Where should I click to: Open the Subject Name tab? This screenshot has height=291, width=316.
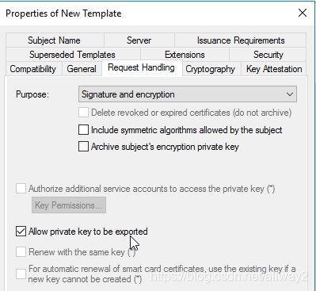(55, 40)
